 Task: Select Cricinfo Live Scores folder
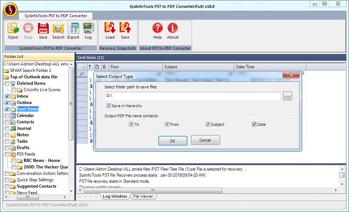(42, 90)
